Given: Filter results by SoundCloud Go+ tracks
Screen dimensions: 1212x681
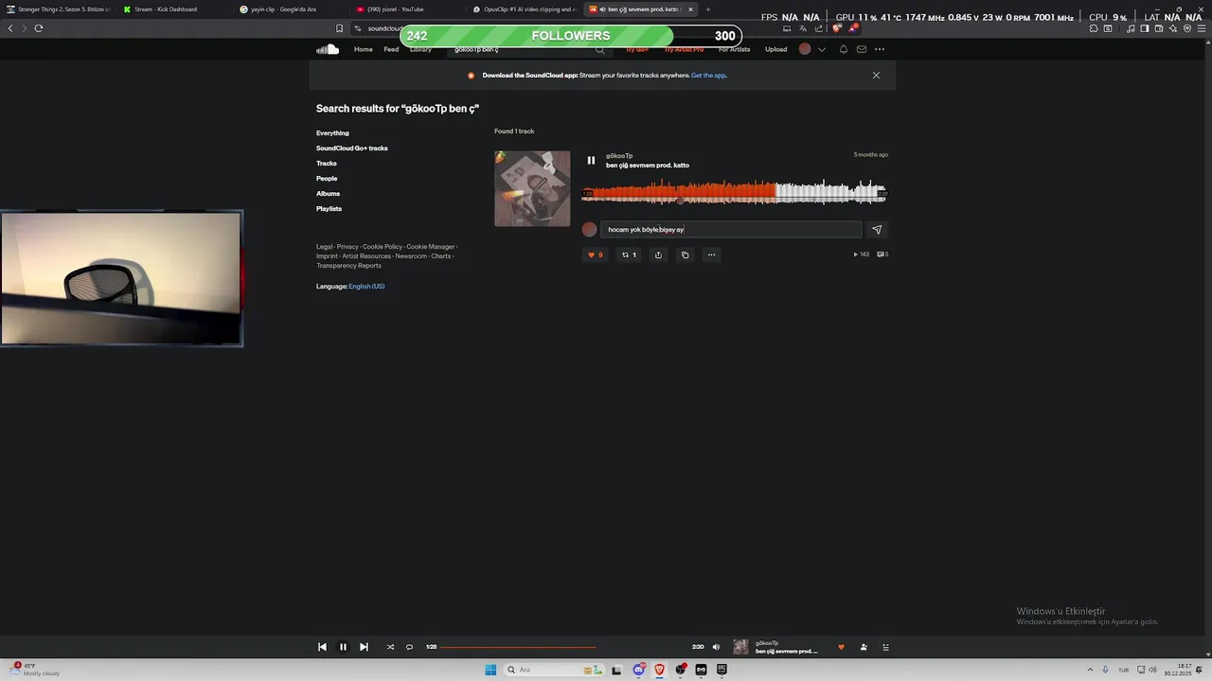Looking at the screenshot, I should (352, 148).
